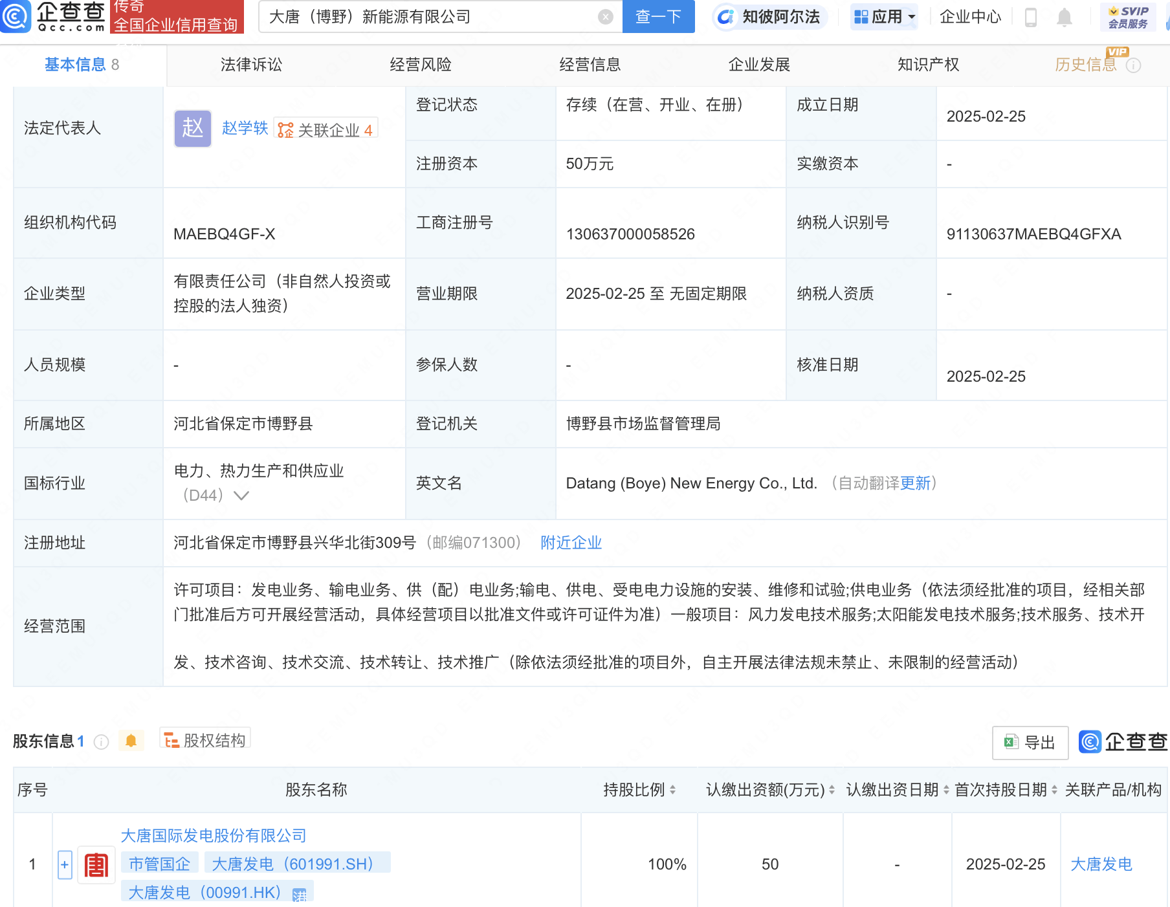Open 大唐发电 related product link

point(1101,864)
